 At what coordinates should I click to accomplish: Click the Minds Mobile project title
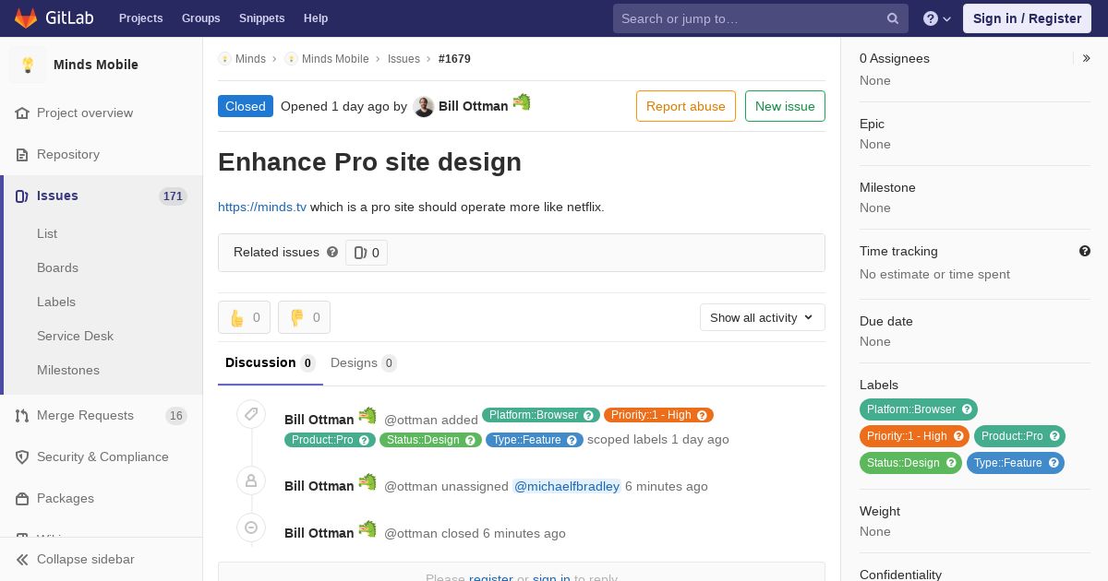point(96,65)
